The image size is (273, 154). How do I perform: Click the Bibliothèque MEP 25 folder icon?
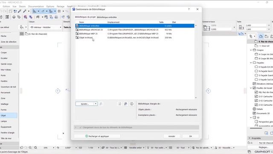(x=77, y=34)
